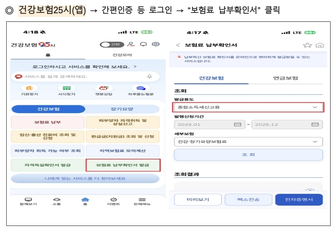Open 발급용도 dropdown 종합소득세신고용
Screen dimensions: 335x230
pos(248,107)
